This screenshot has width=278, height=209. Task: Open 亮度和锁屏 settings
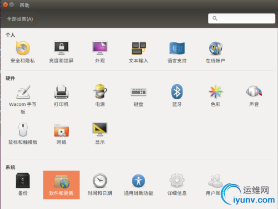coord(61,52)
